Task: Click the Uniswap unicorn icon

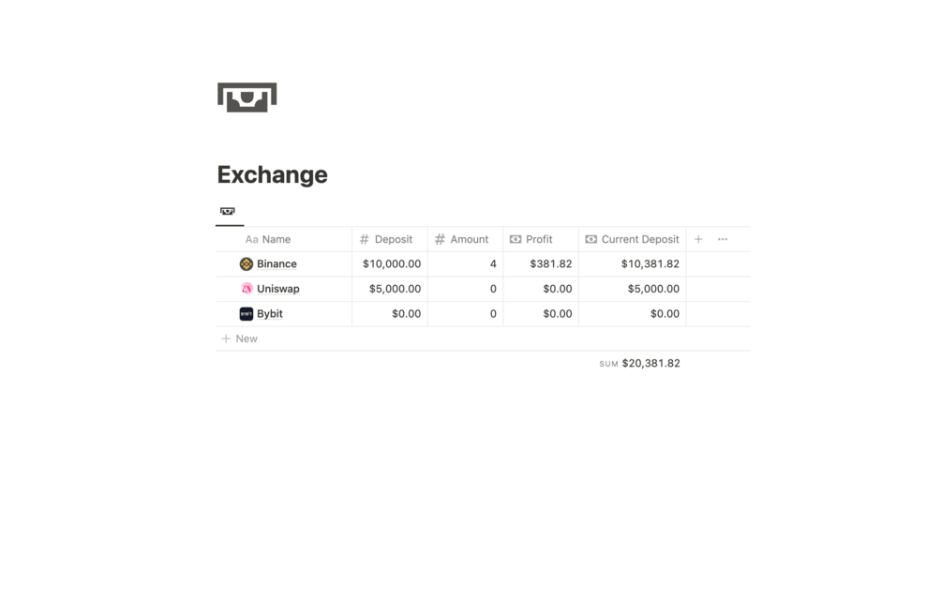Action: tap(247, 289)
